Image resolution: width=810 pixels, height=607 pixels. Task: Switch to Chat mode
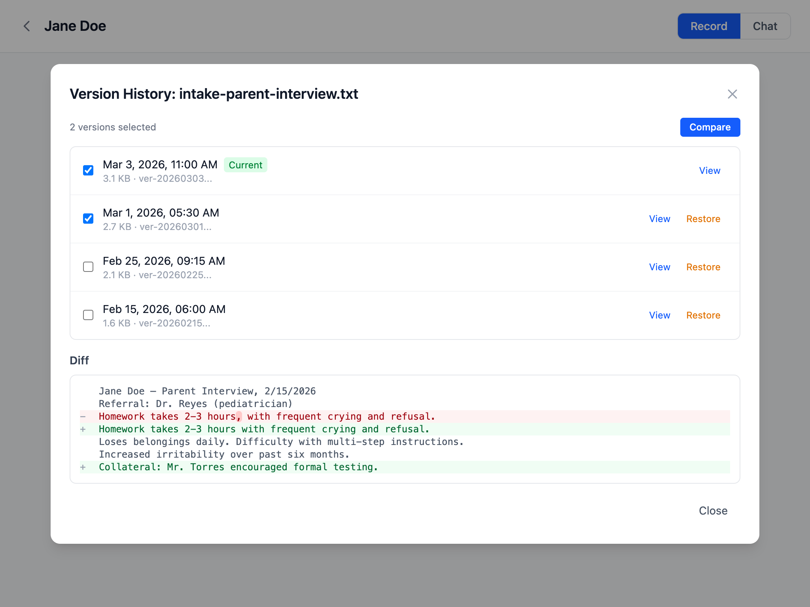click(x=765, y=26)
